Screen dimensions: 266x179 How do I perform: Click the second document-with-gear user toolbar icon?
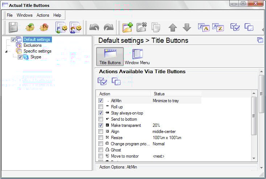(x=75, y=27)
